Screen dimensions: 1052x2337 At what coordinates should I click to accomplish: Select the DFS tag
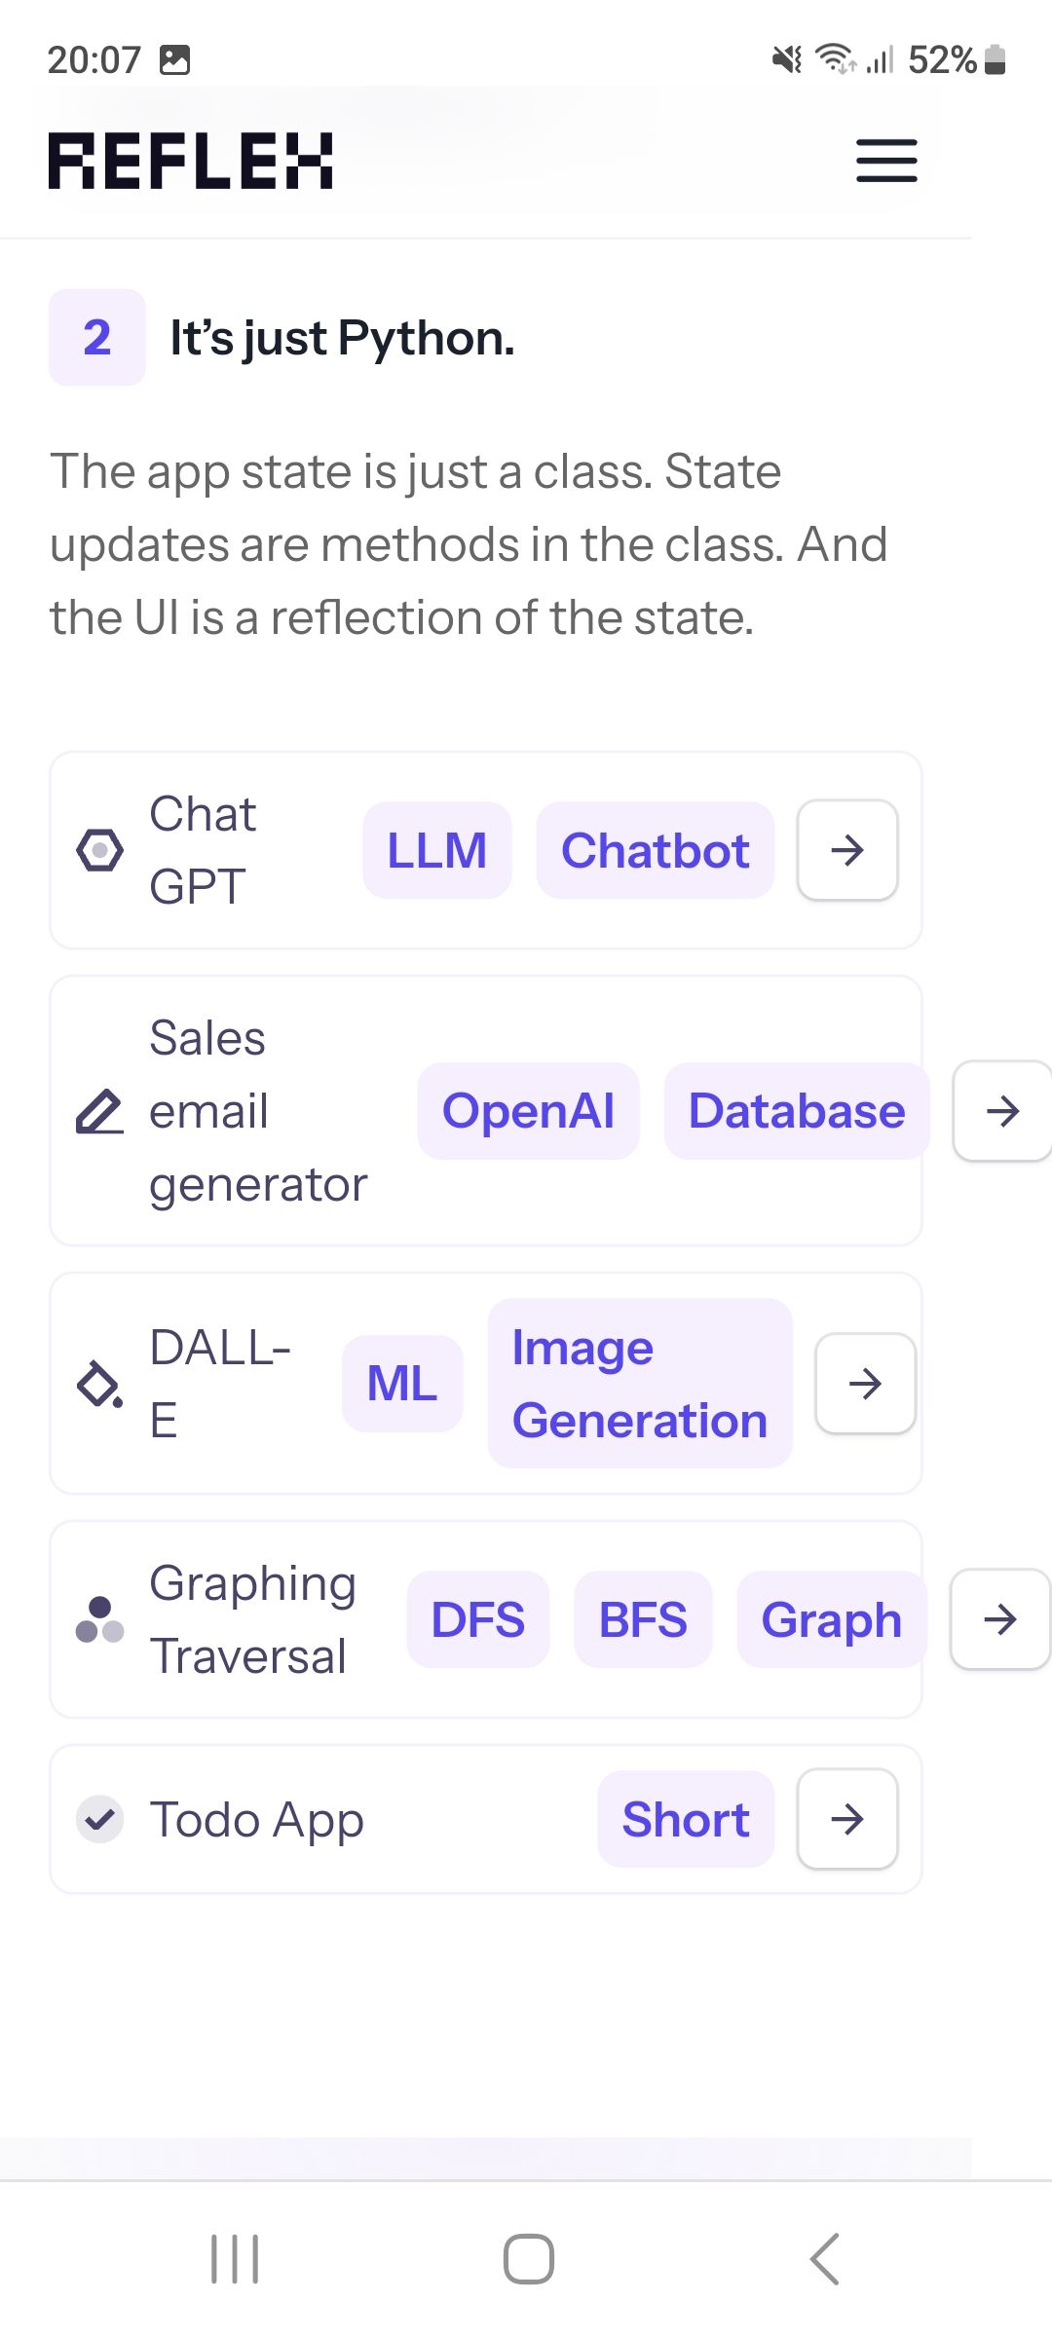(x=478, y=1619)
